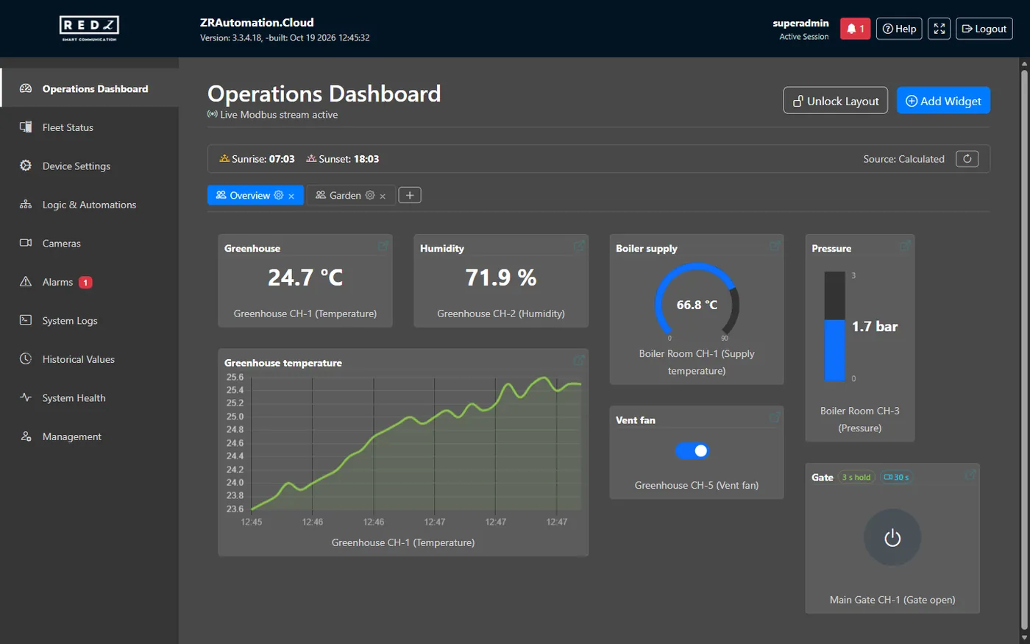Open the Humidity widget's external link icon
This screenshot has height=644, width=1030.
click(579, 246)
